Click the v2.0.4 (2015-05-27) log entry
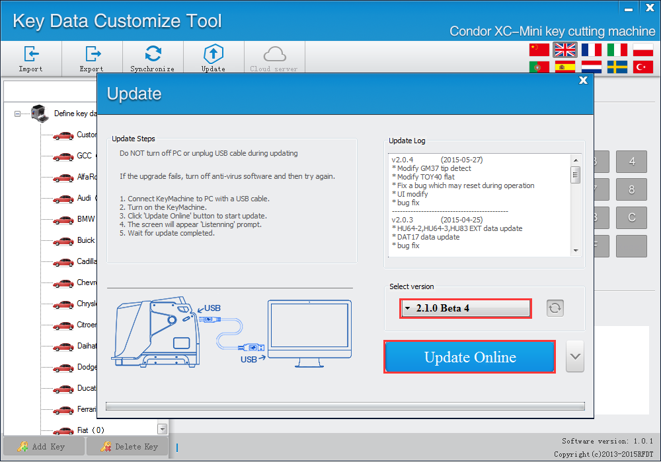Viewport: 661px width, 462px height. pos(437,160)
